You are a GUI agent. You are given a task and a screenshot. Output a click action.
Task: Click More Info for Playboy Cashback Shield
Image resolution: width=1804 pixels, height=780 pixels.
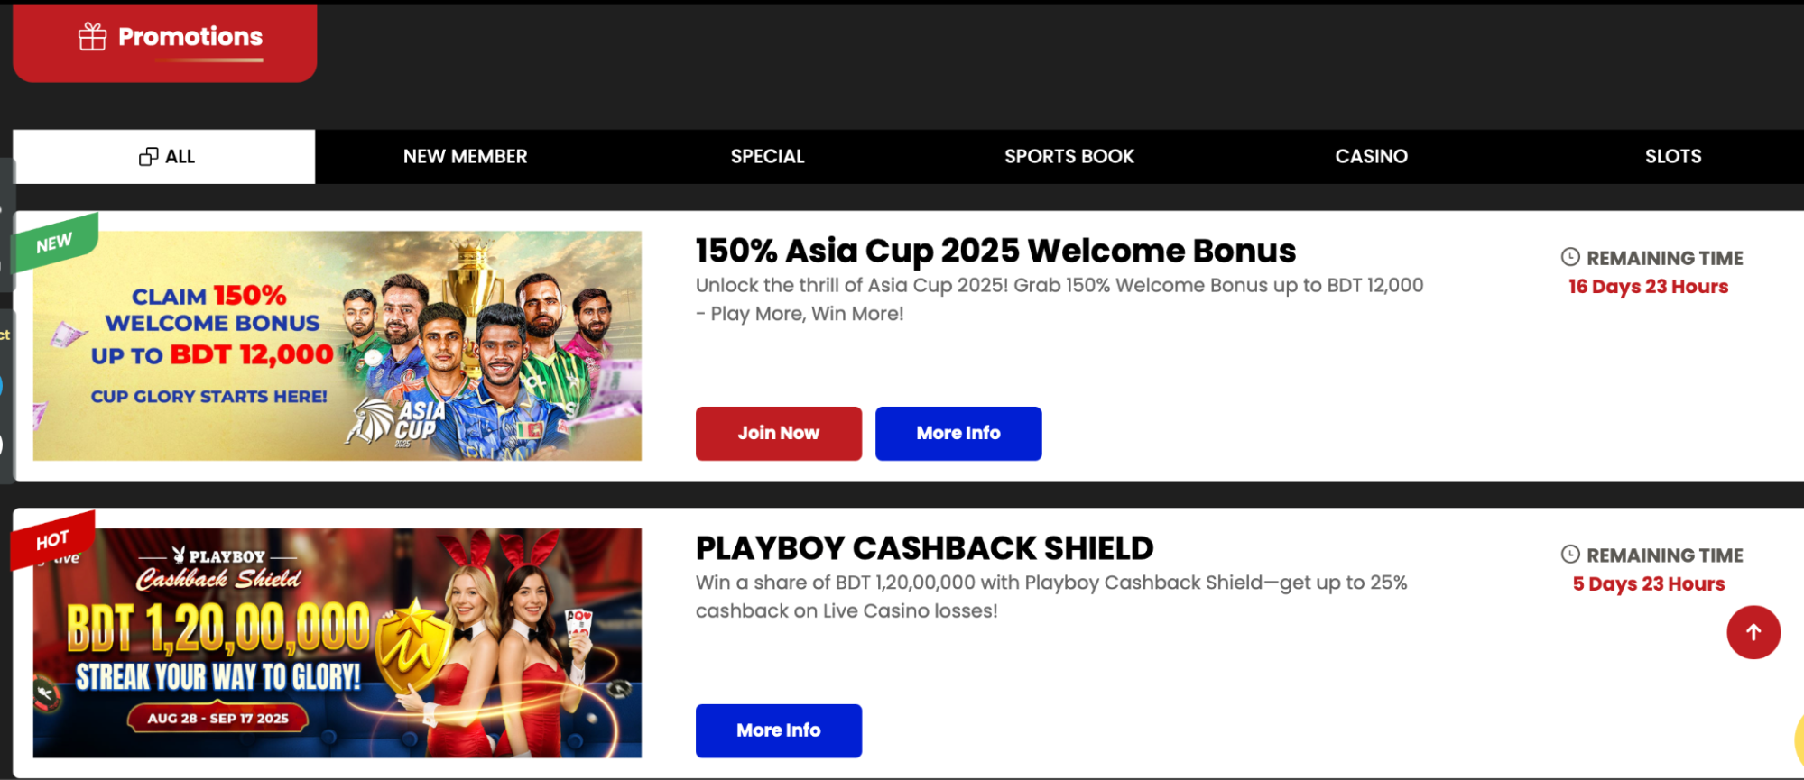(x=778, y=730)
